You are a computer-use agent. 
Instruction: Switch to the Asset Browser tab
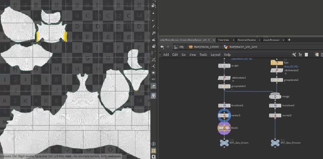(x=271, y=40)
